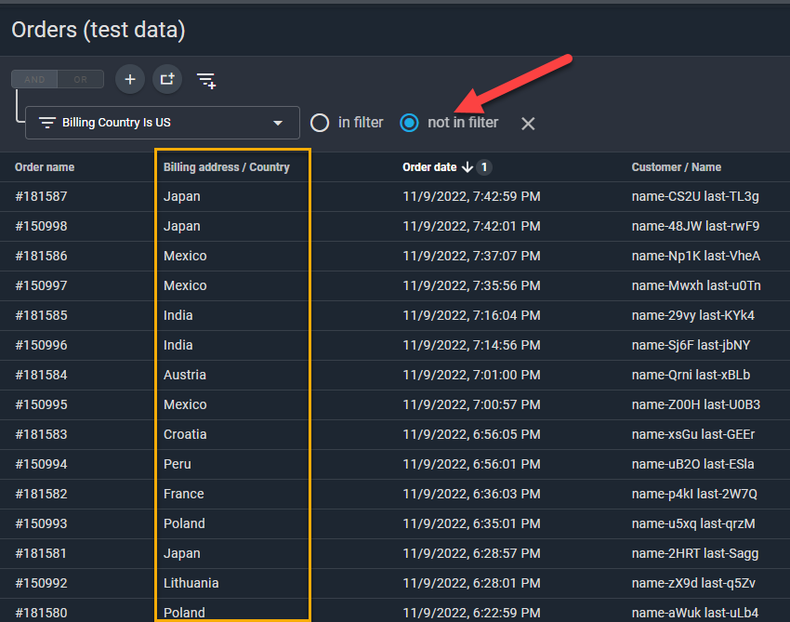This screenshot has height=622, width=790.
Task: Open the Billing Country Is US dropdown
Action: (162, 123)
